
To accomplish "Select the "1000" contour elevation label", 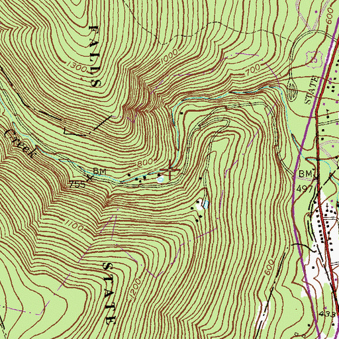I will point(169,57).
